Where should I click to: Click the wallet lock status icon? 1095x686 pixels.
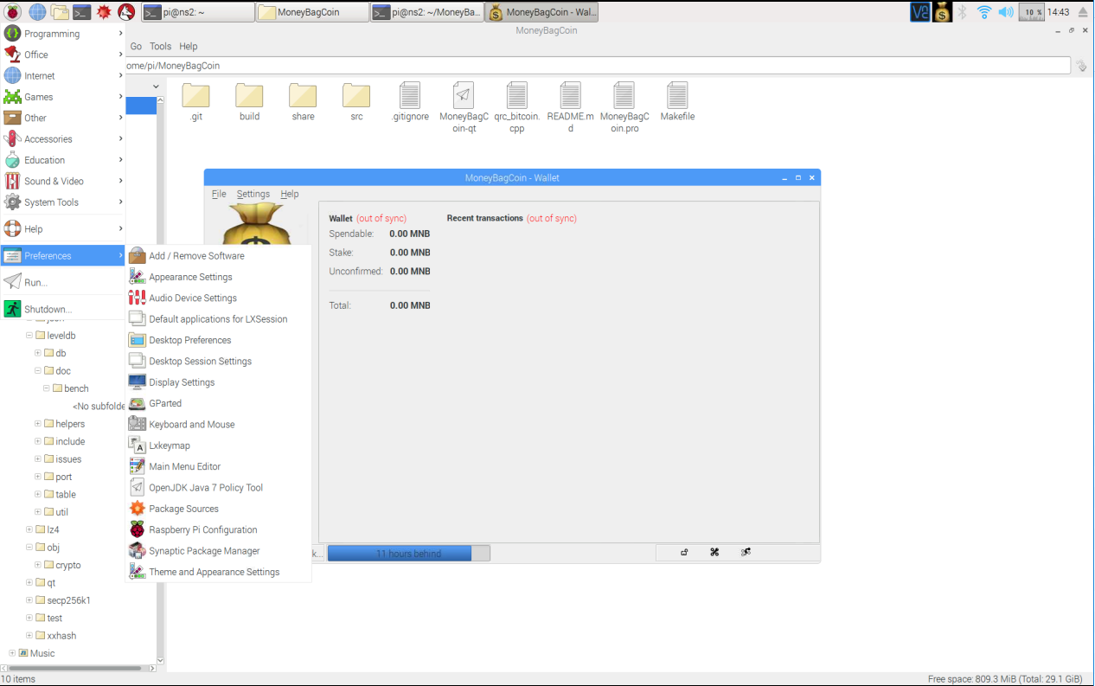[x=684, y=552]
